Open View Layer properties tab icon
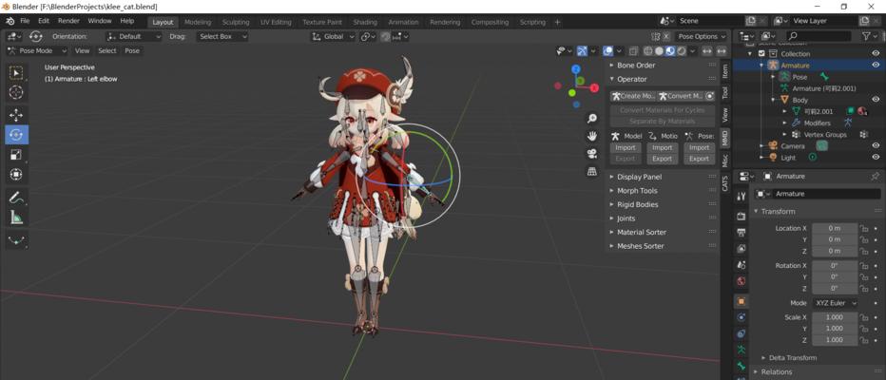 tap(742, 249)
